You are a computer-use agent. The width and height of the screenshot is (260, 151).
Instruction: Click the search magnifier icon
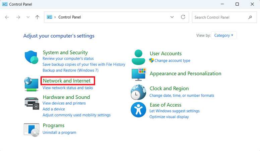(x=250, y=17)
